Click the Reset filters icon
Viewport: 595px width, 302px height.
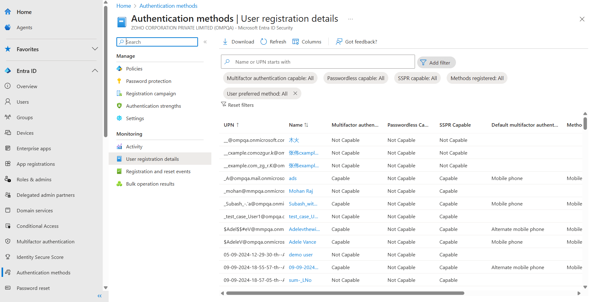click(x=223, y=105)
